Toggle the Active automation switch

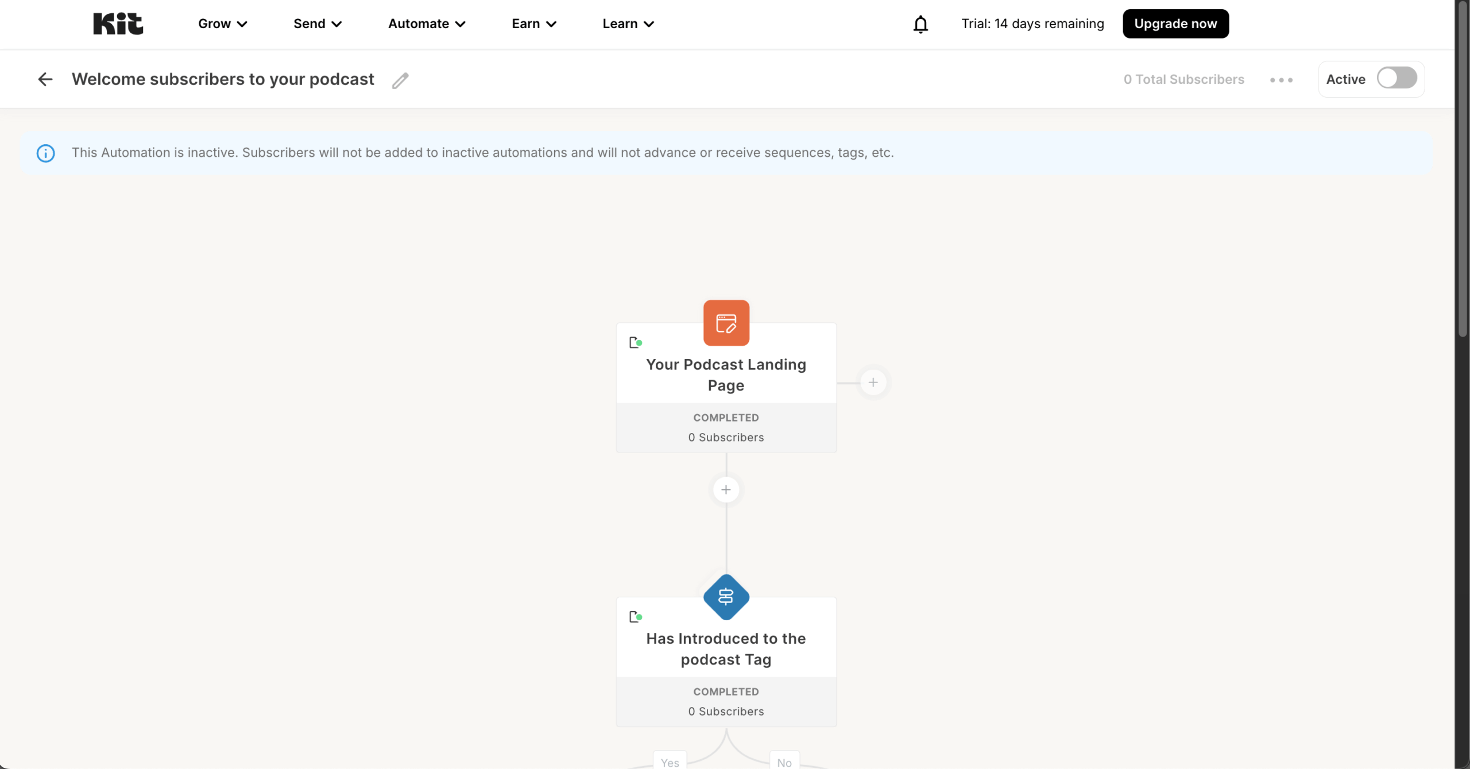[1396, 78]
